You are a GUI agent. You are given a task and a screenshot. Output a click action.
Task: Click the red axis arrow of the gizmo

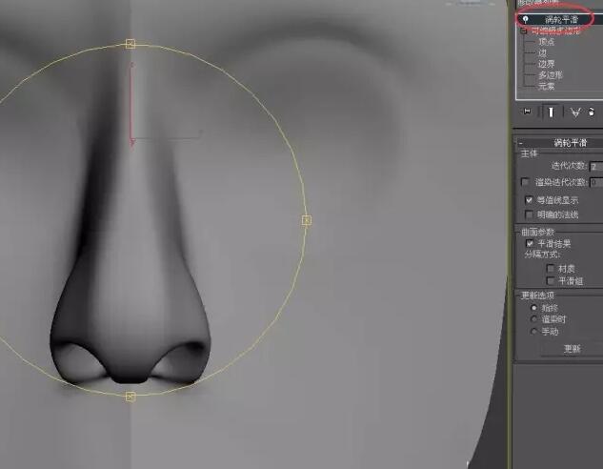[x=132, y=105]
